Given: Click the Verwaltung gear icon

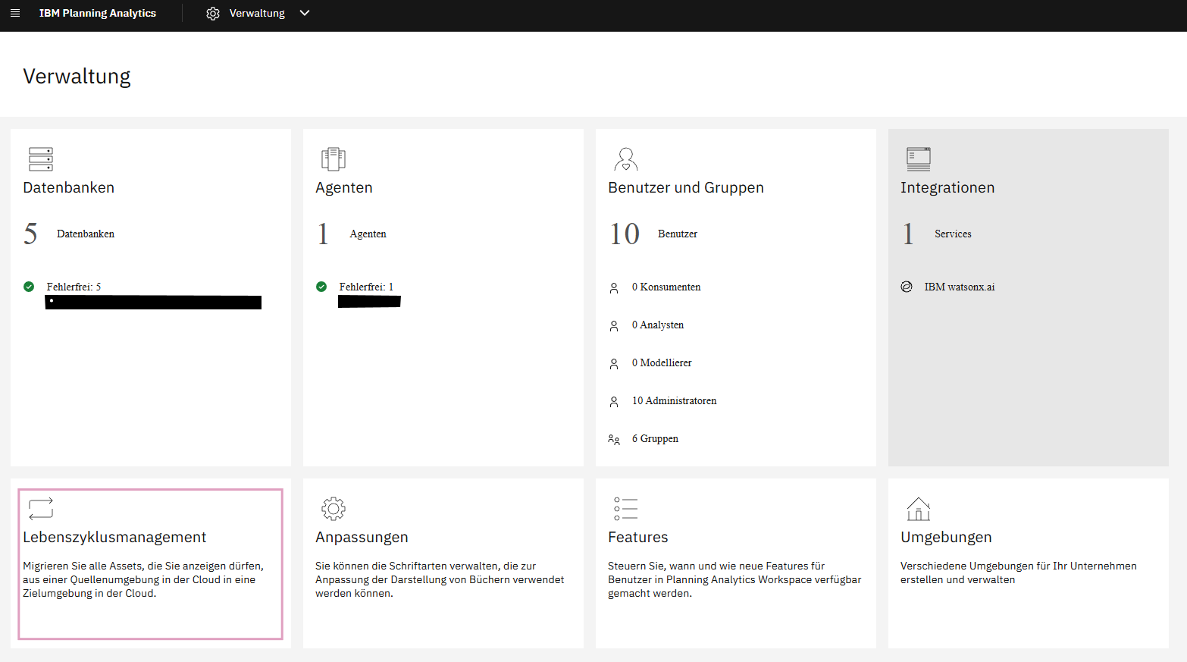Looking at the screenshot, I should (x=213, y=14).
